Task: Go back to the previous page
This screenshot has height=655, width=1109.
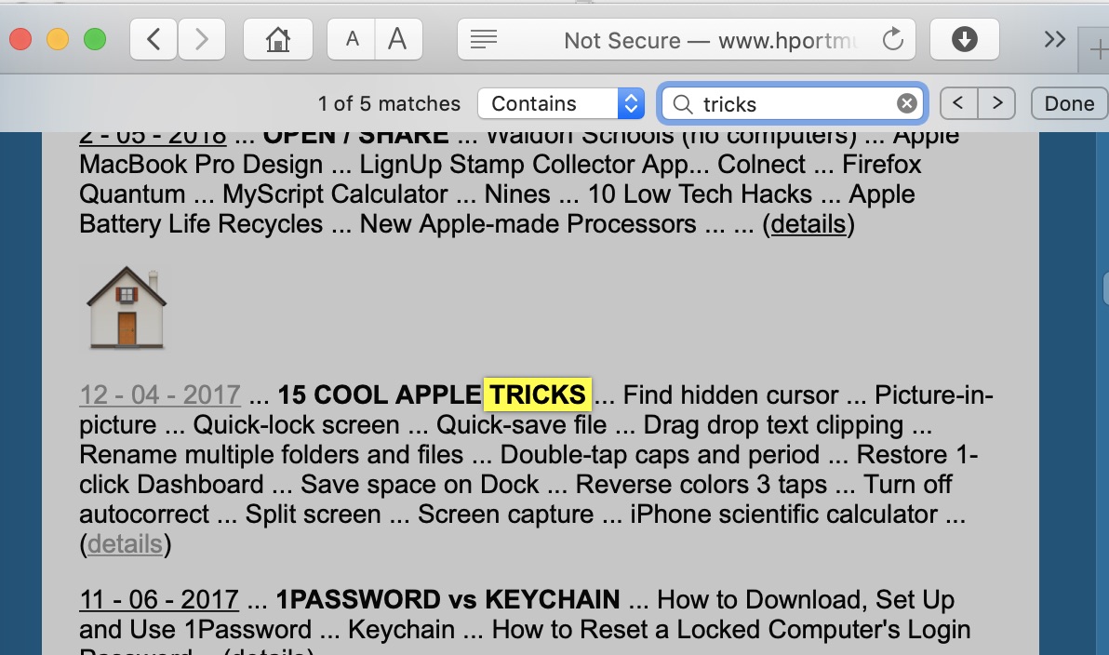Action: 154,39
